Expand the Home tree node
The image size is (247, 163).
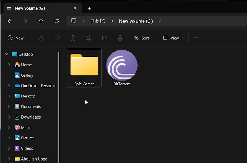pos(9,65)
